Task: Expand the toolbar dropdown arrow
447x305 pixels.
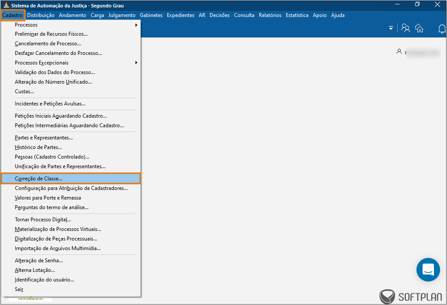Action: point(391,28)
